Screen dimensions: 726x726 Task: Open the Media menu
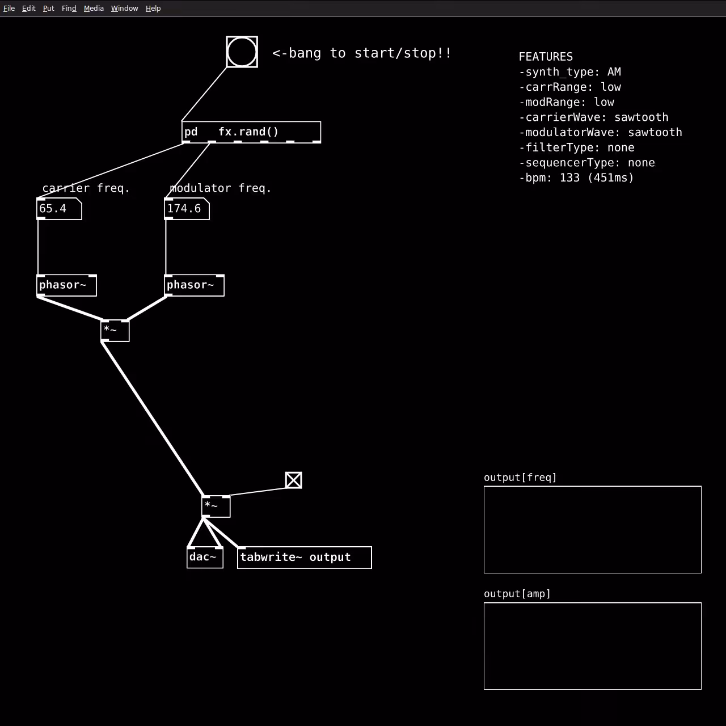click(x=94, y=9)
